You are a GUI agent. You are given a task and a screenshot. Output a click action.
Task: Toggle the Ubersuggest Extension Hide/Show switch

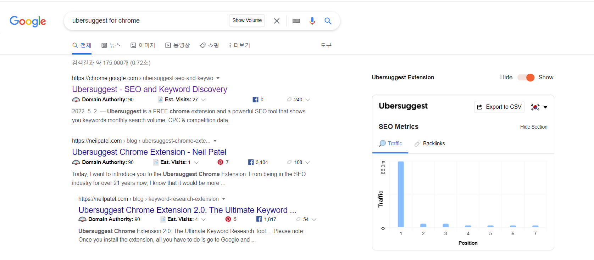pyautogui.click(x=526, y=78)
